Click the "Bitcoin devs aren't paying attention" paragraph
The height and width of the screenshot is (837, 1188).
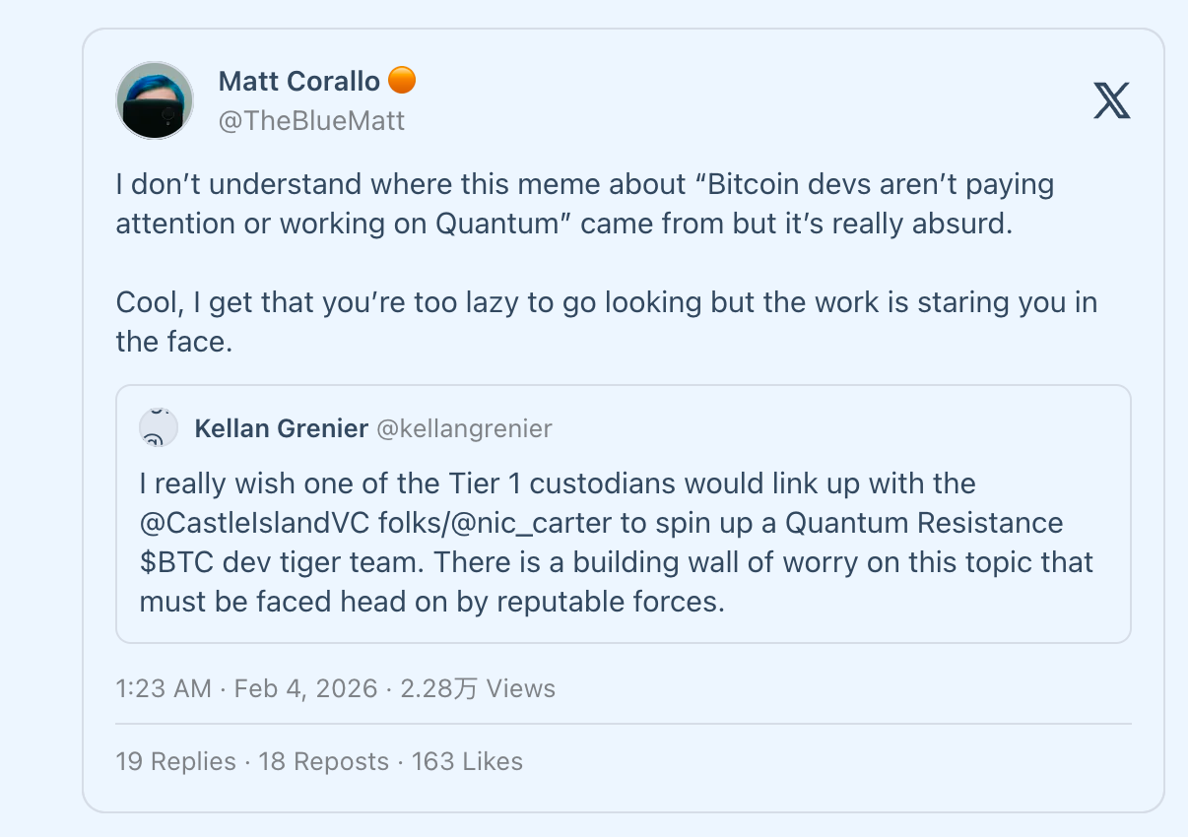click(x=585, y=204)
